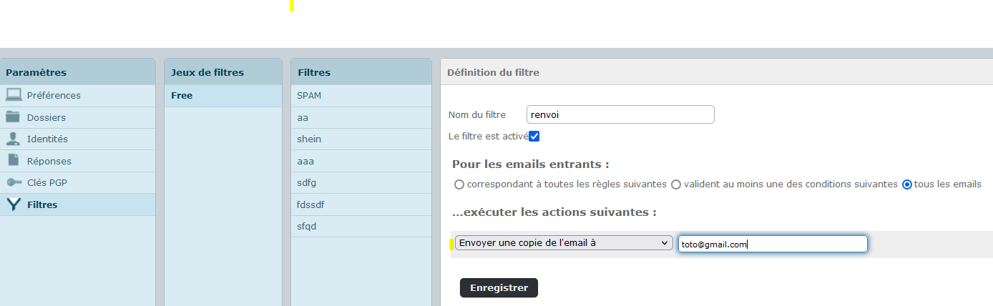The image size is (993, 306).
Task: Select the SPAM filter
Action: tap(361, 96)
